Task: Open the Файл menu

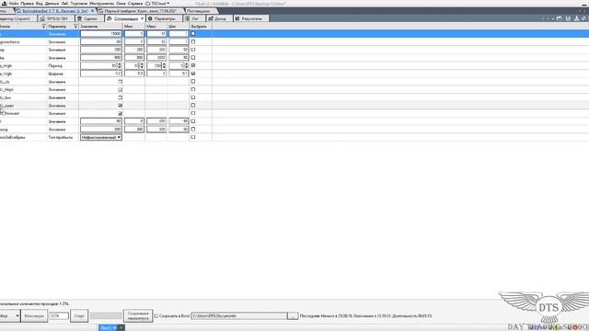Action: (14, 4)
